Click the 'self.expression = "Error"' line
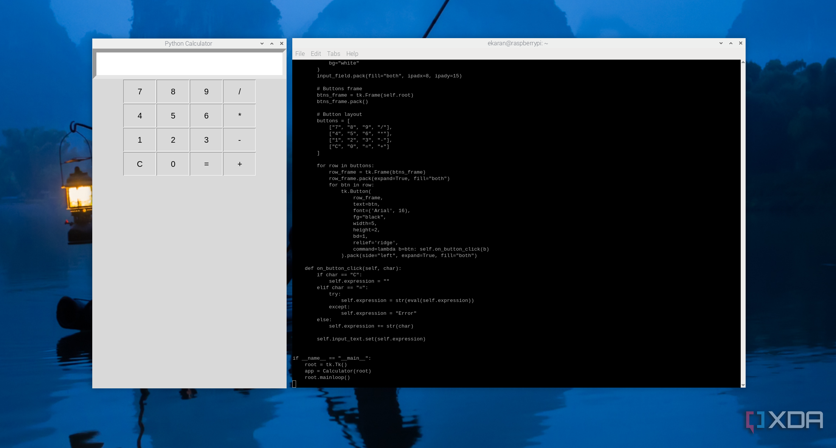The image size is (836, 448). (x=378, y=313)
